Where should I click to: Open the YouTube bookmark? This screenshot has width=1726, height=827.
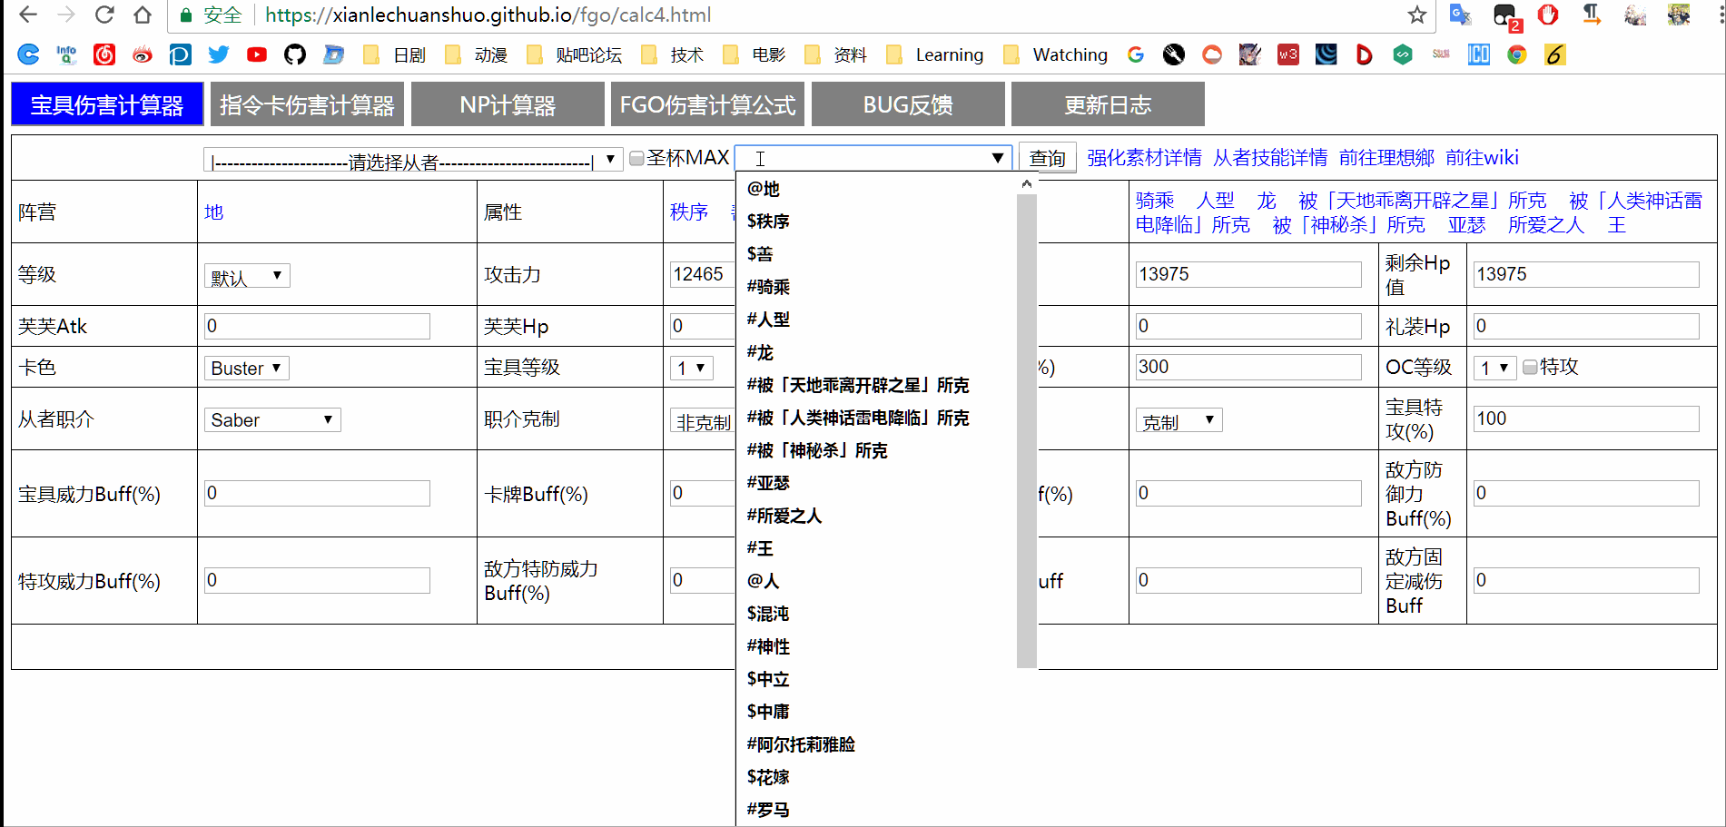click(256, 54)
